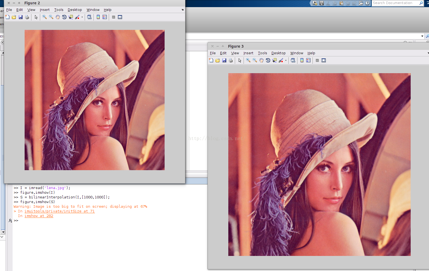
Task: Click Brush data tool in Figure 2
Action: click(x=77, y=17)
